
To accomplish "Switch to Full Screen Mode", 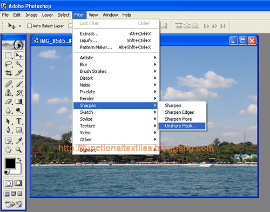I will click(20, 194).
